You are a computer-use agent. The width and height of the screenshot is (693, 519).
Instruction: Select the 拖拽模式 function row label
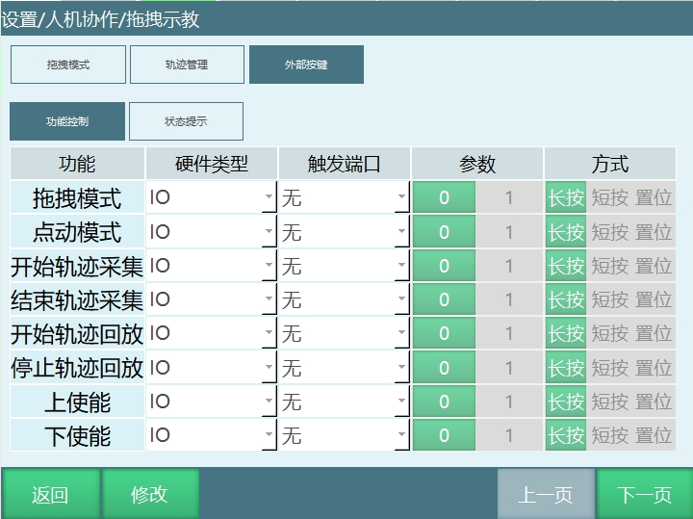[77, 197]
